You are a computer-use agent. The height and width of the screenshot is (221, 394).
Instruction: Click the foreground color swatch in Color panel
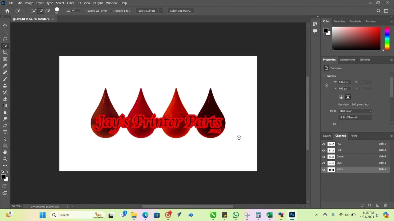(x=325, y=30)
